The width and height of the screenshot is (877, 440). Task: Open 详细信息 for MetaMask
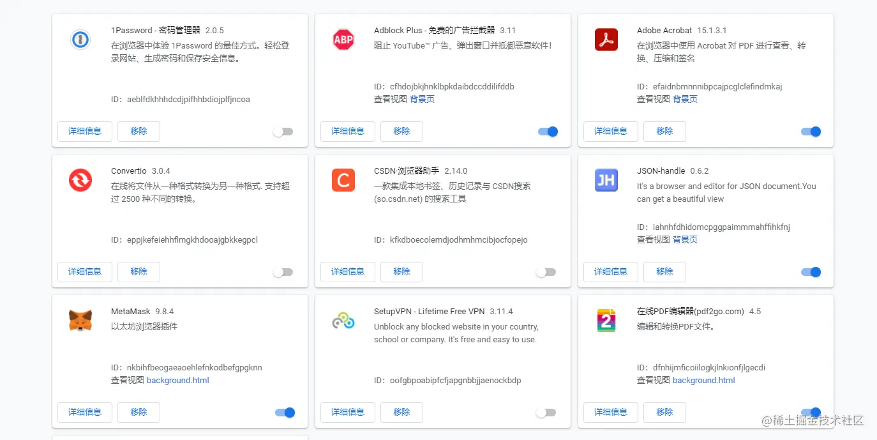(85, 412)
